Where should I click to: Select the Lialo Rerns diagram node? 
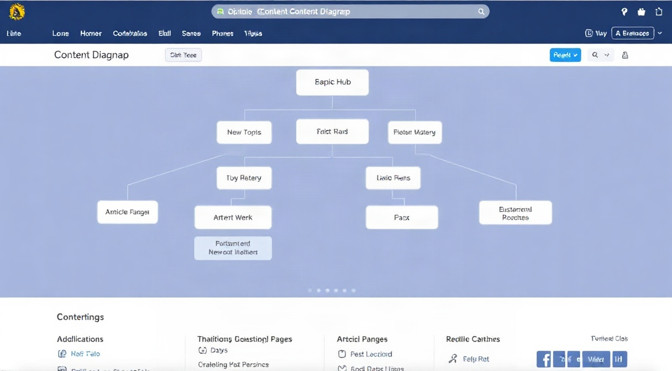pyautogui.click(x=393, y=178)
